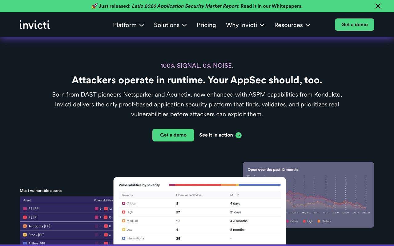Click the Medium severity icon in the table

tap(124, 221)
